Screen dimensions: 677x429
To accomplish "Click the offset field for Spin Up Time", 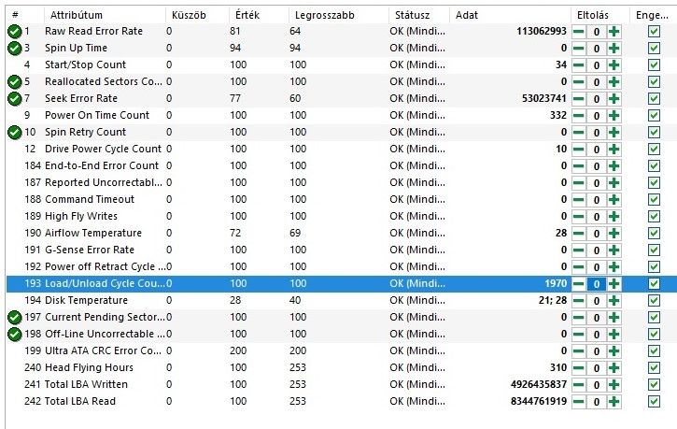I will click(597, 49).
